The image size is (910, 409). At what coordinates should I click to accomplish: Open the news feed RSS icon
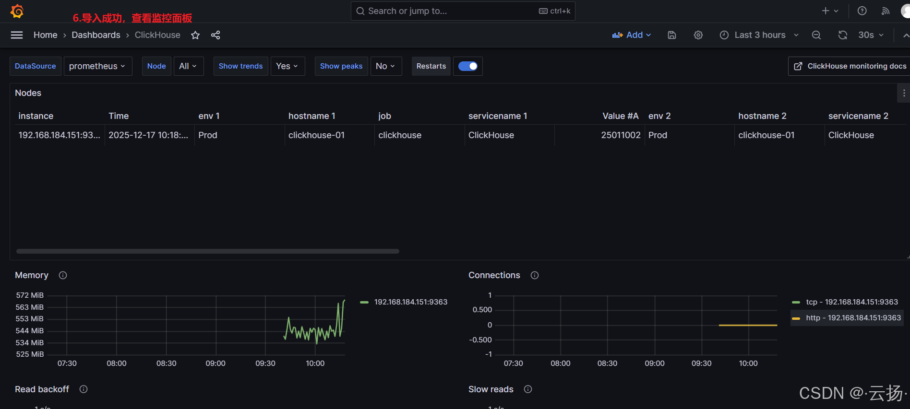tap(886, 11)
